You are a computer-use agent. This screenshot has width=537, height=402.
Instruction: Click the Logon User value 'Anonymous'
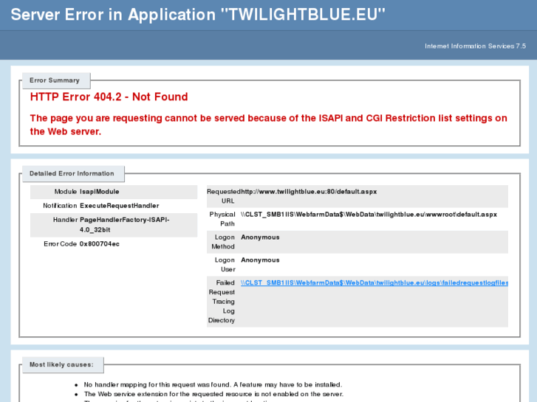pyautogui.click(x=260, y=260)
